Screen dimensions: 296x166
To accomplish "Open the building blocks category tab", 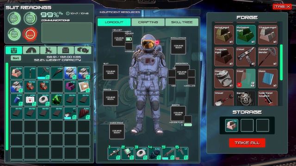I will click(83, 50).
